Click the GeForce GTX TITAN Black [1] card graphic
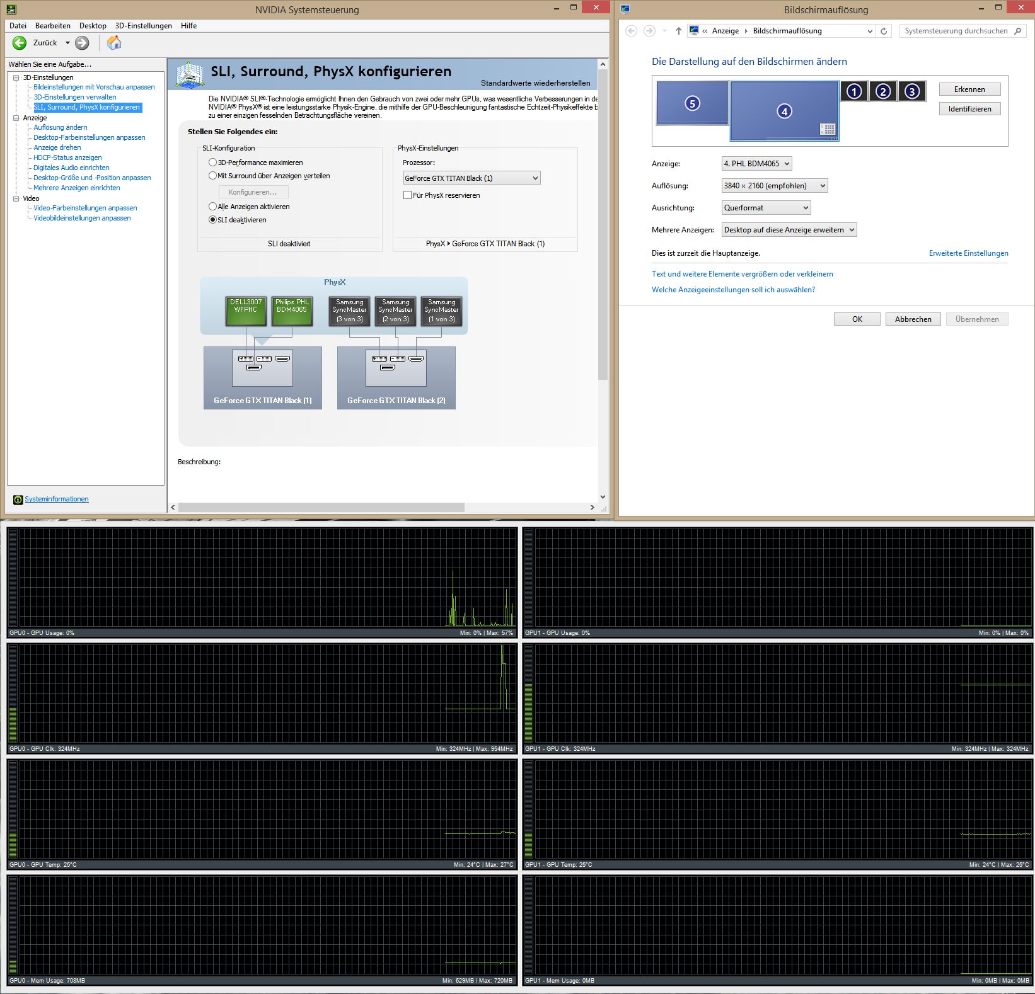The height and width of the screenshot is (994, 1035). point(262,378)
